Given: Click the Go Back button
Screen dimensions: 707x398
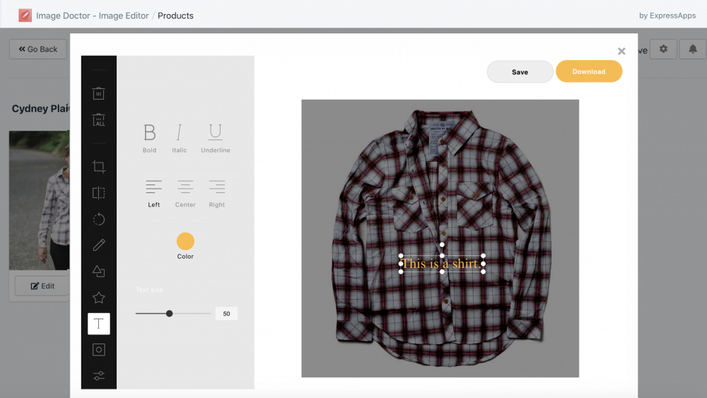Looking at the screenshot, I should [x=38, y=49].
